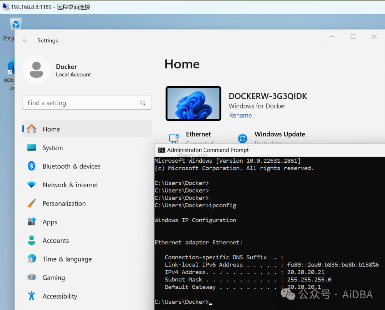This screenshot has width=385, height=310.
Task: Click the Bluetooth icon
Action: click(x=31, y=166)
